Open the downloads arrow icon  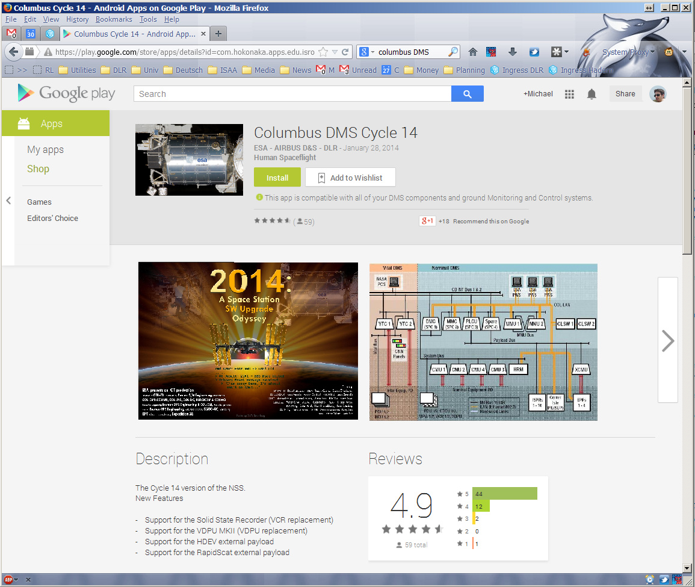click(x=513, y=52)
